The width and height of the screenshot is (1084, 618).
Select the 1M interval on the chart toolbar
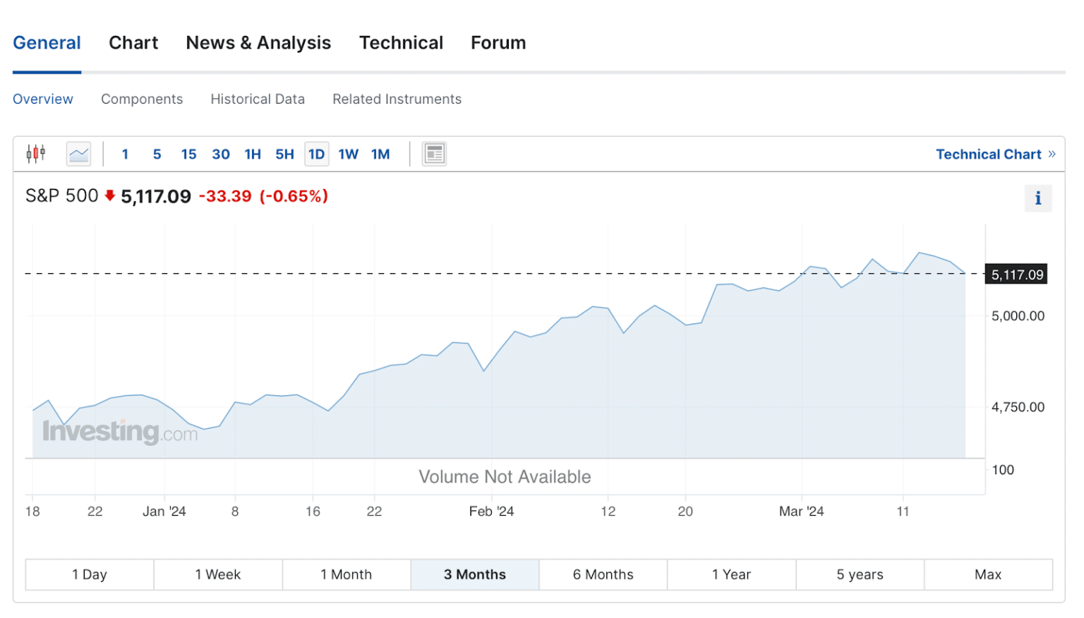point(380,154)
